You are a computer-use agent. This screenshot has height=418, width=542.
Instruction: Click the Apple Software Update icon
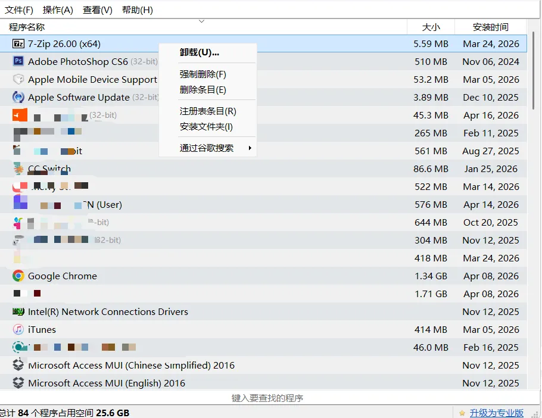pos(18,97)
